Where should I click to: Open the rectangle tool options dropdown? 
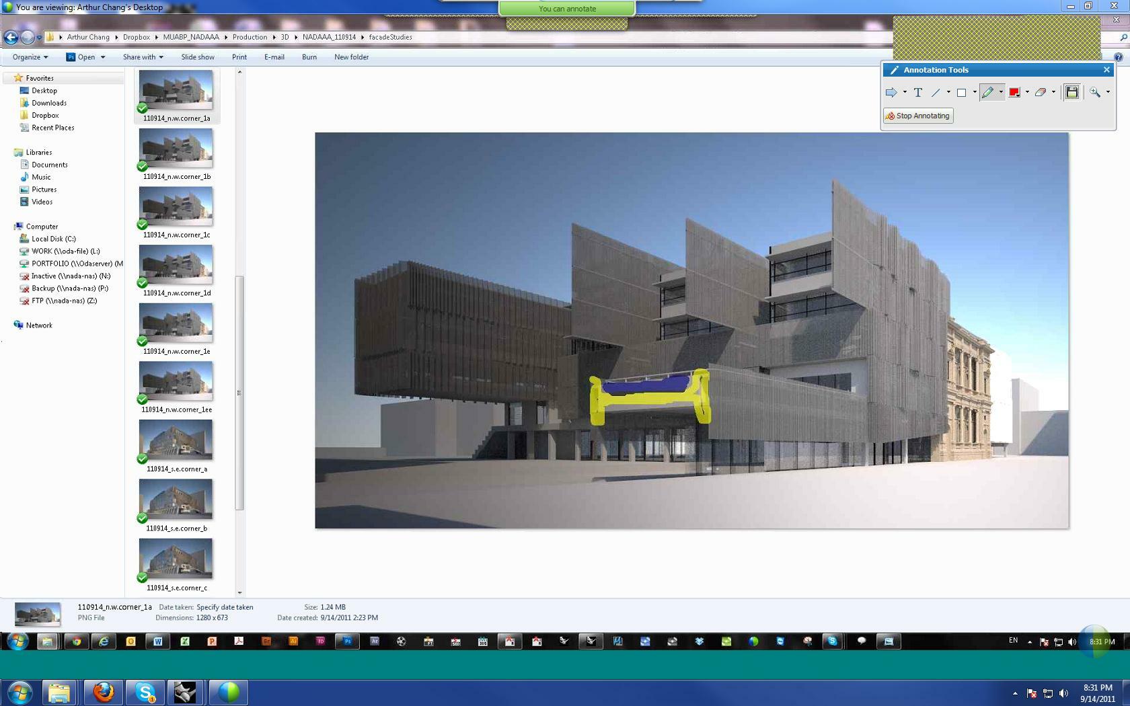[x=975, y=93]
